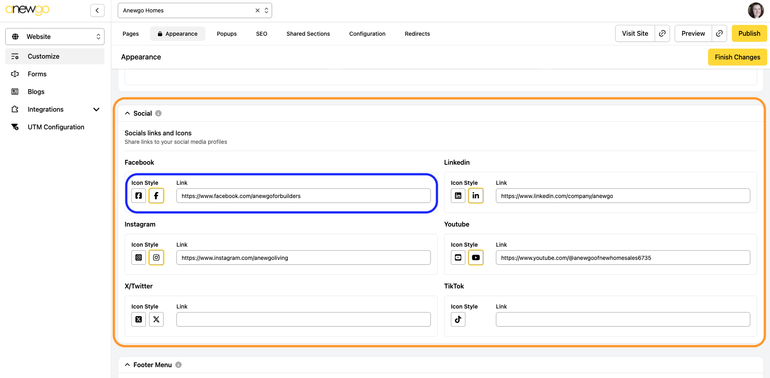The image size is (770, 378).
Task: Collapse the Social section
Action: 127,113
